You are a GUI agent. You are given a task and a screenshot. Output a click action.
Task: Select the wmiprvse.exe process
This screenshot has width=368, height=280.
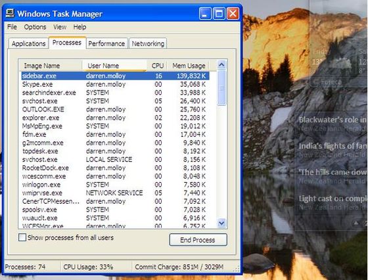click(x=115, y=193)
